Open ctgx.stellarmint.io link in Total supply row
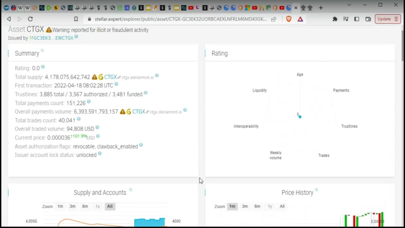405x228 pixels. coord(138,78)
